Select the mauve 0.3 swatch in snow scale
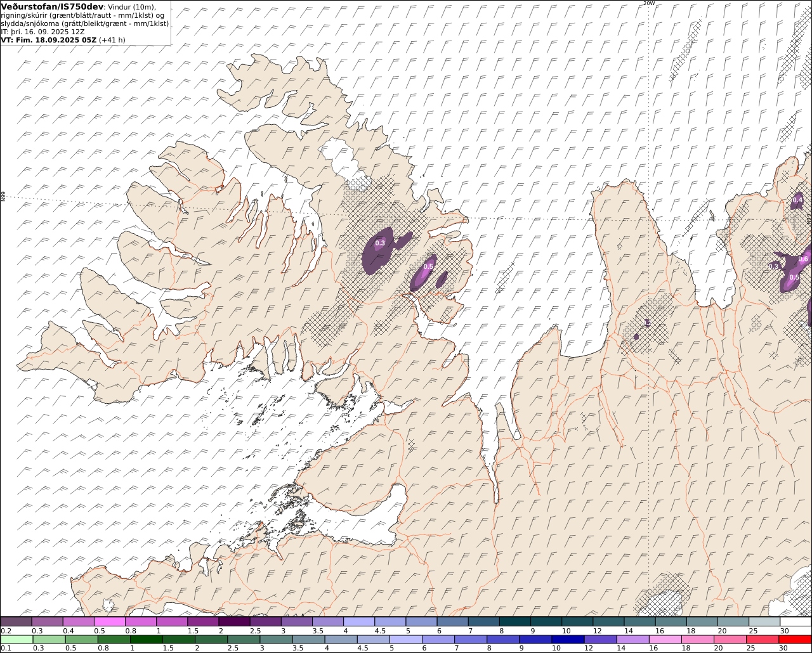 pos(47,621)
